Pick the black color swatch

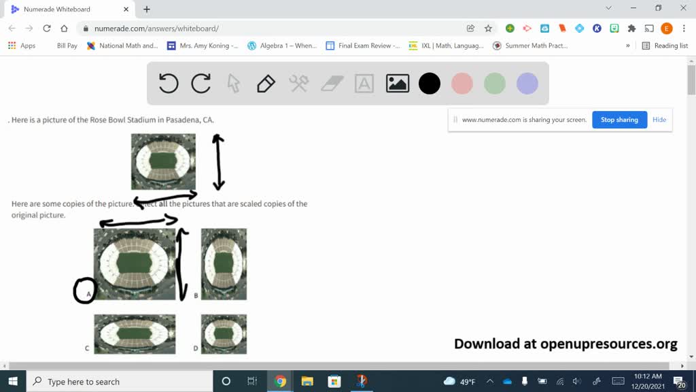(x=430, y=84)
